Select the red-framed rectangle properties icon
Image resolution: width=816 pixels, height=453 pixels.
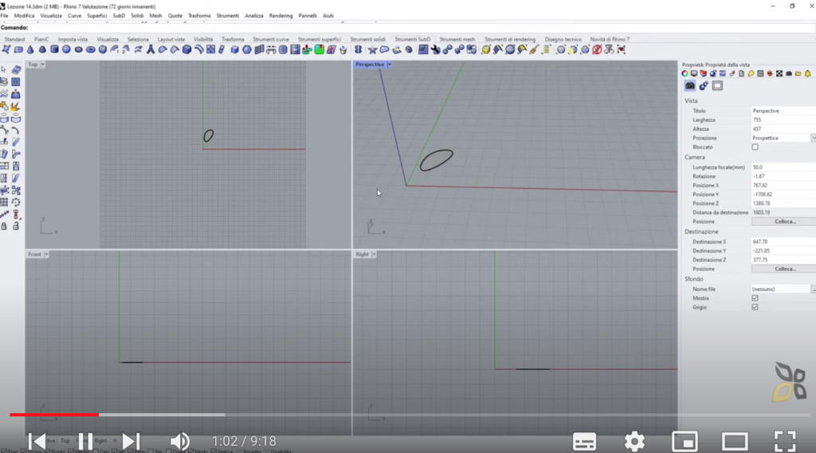pyautogui.click(x=718, y=86)
